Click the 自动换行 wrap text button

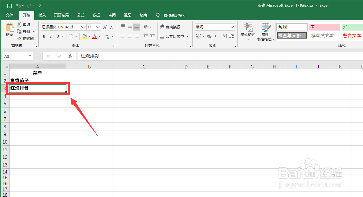pos(170,27)
